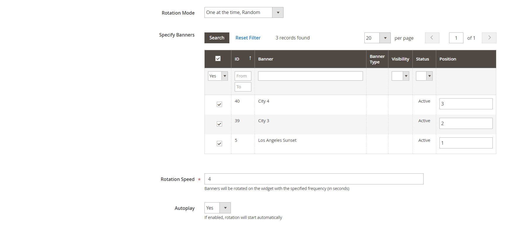Screen dimensions: 510x228
Task: Open the Visibility filter dropdown
Action: pyautogui.click(x=400, y=76)
